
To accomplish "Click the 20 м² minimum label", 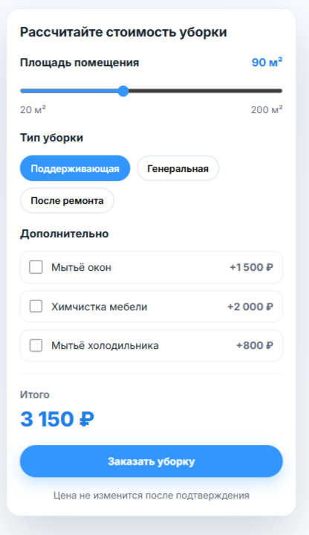I will [x=33, y=110].
